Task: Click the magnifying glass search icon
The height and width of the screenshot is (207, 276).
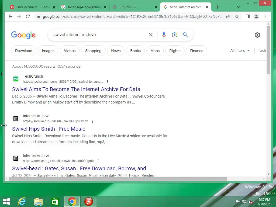Action: point(185,35)
